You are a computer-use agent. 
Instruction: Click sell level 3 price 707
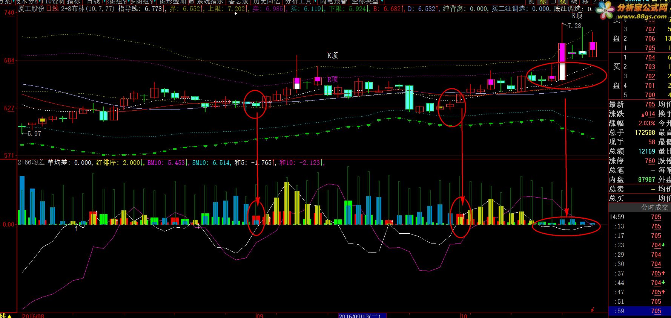click(650, 29)
